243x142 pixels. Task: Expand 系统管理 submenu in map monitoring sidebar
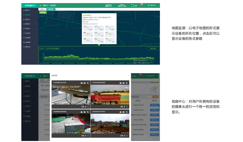36,42
